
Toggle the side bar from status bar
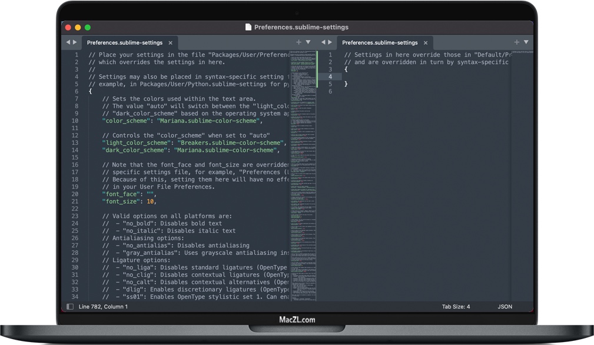click(x=70, y=307)
